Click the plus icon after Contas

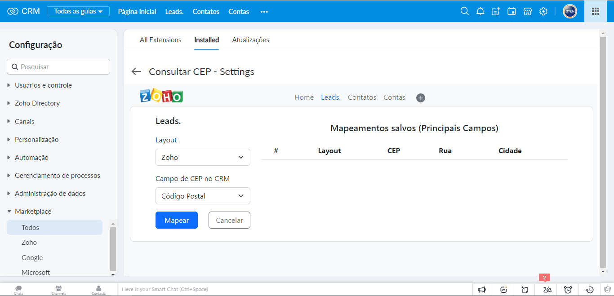coord(421,98)
